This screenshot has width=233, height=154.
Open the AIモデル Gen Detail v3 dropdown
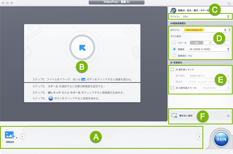[205, 30]
